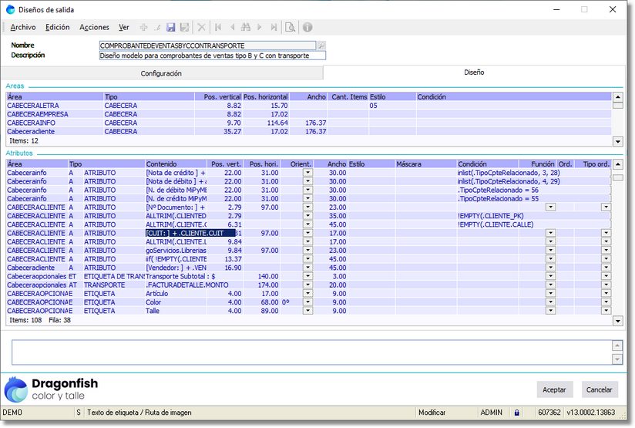The image size is (635, 428).
Task: Open Función dropdown in Talle row
Action: [550, 311]
